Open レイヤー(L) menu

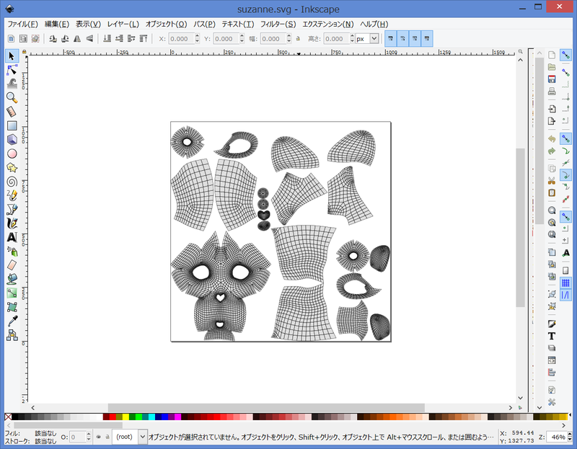(x=123, y=24)
